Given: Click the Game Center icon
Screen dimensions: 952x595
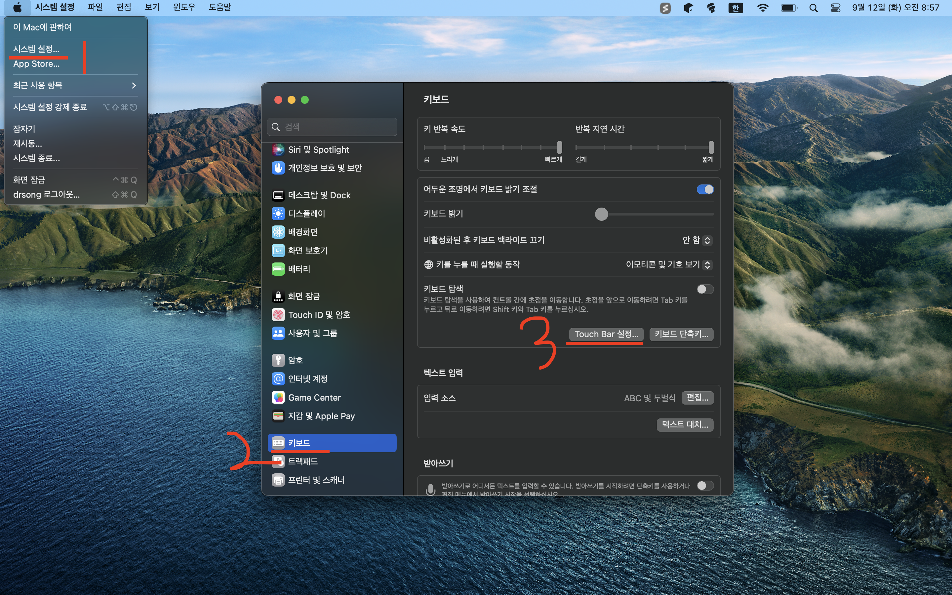Looking at the screenshot, I should (x=278, y=397).
